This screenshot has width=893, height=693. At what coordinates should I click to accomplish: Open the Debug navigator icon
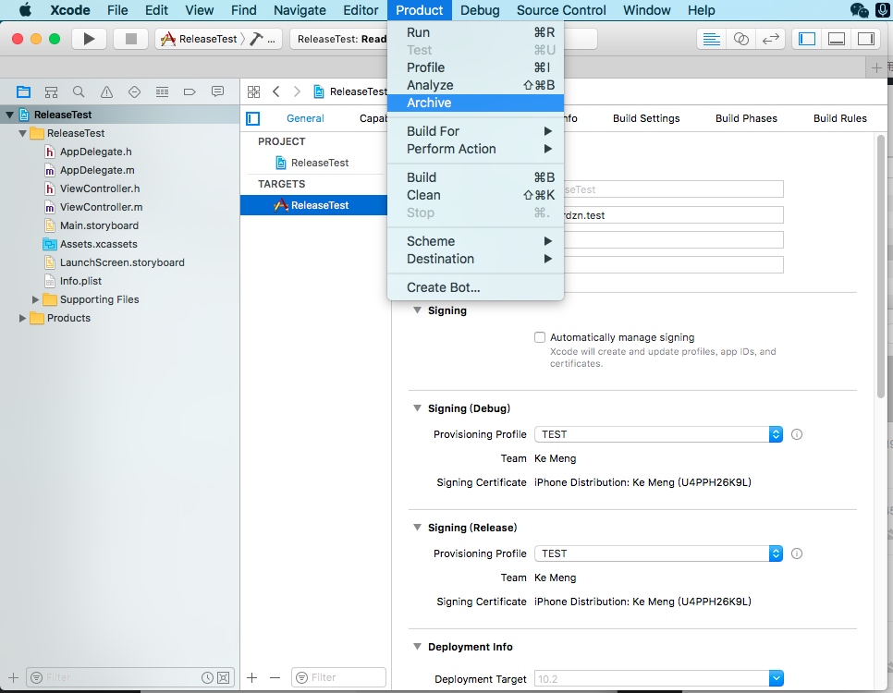tap(163, 91)
